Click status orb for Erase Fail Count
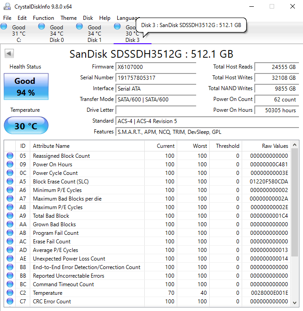Image resolution: width=303 pixels, height=311 pixels. tap(10, 241)
